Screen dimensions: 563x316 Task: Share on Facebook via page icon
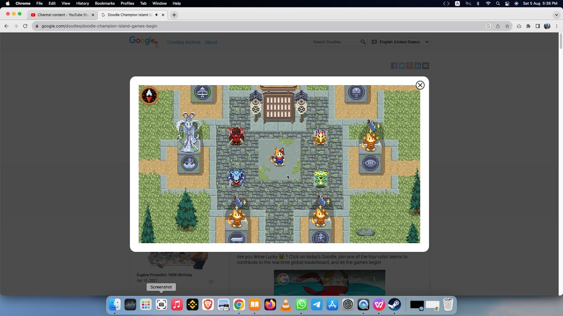pos(394,66)
